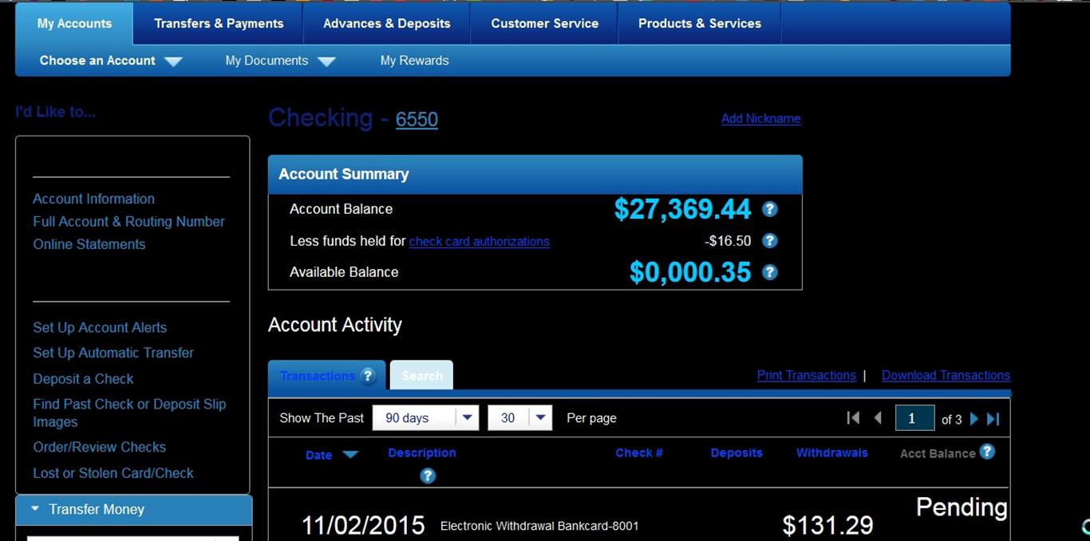Image resolution: width=1090 pixels, height=541 pixels.
Task: Go to the next page of transactions
Action: [x=973, y=417]
